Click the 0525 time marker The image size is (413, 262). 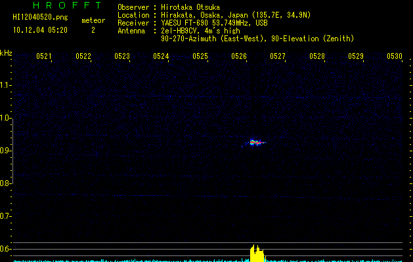tap(200, 56)
